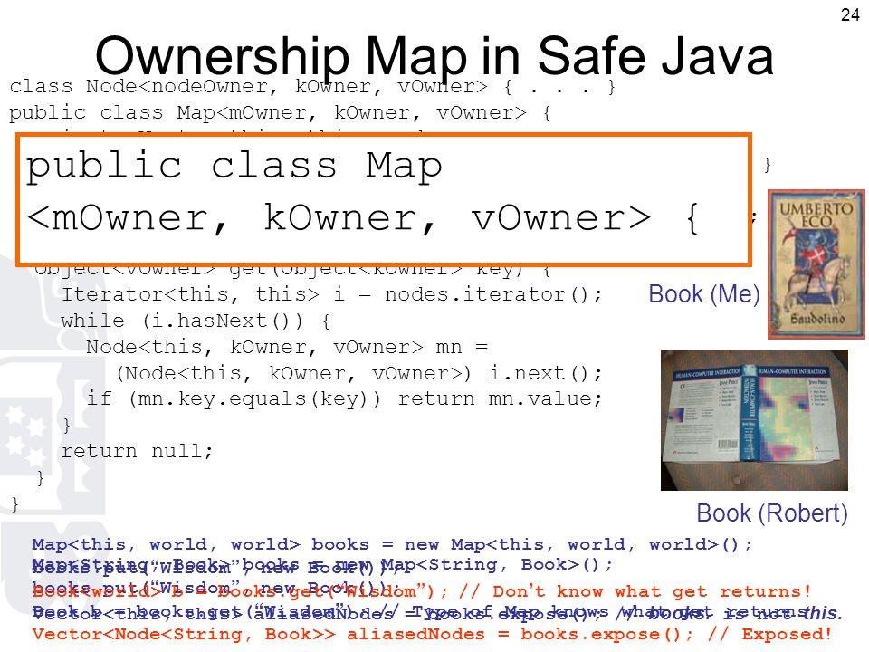Click the slide number 24

pyautogui.click(x=850, y=14)
